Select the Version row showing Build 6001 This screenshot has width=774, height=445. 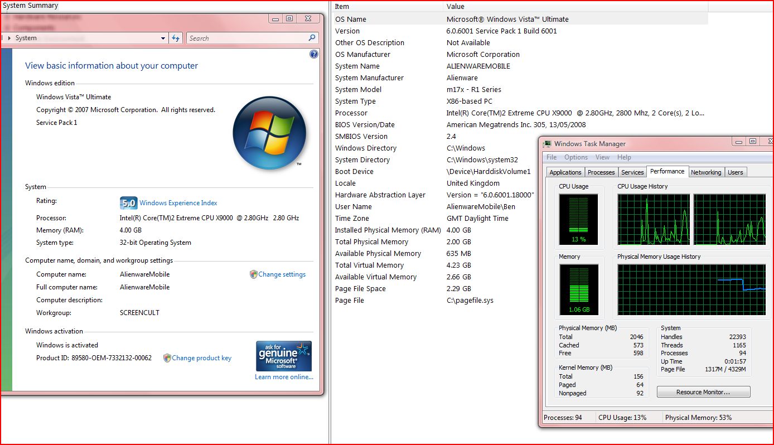[520, 31]
